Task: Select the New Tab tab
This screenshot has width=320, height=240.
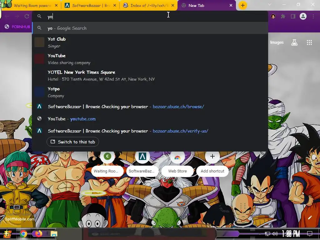Action: pyautogui.click(x=206, y=6)
